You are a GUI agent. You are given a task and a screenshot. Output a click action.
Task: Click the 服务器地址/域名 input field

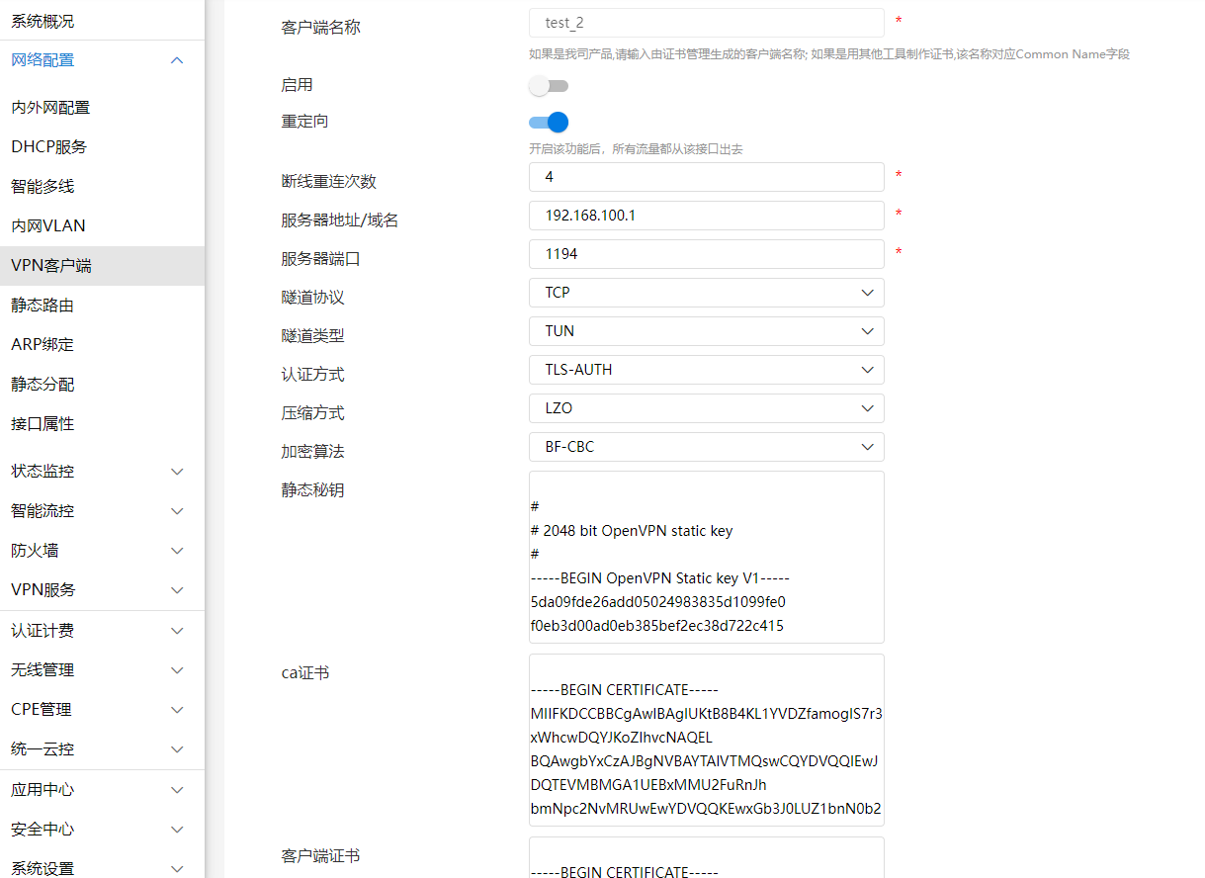tap(706, 216)
